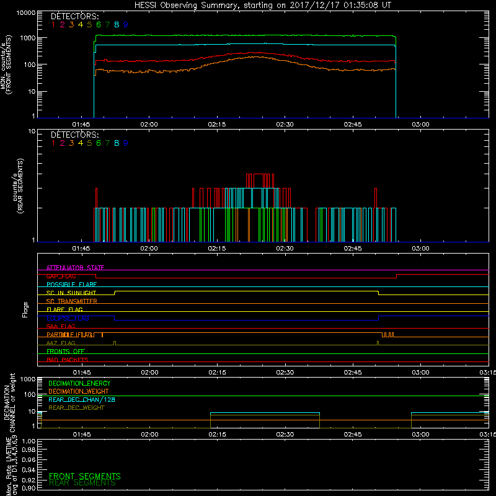496x496 pixels.
Task: Click the 01:45 time tick under decimation plot
Action: point(82,435)
